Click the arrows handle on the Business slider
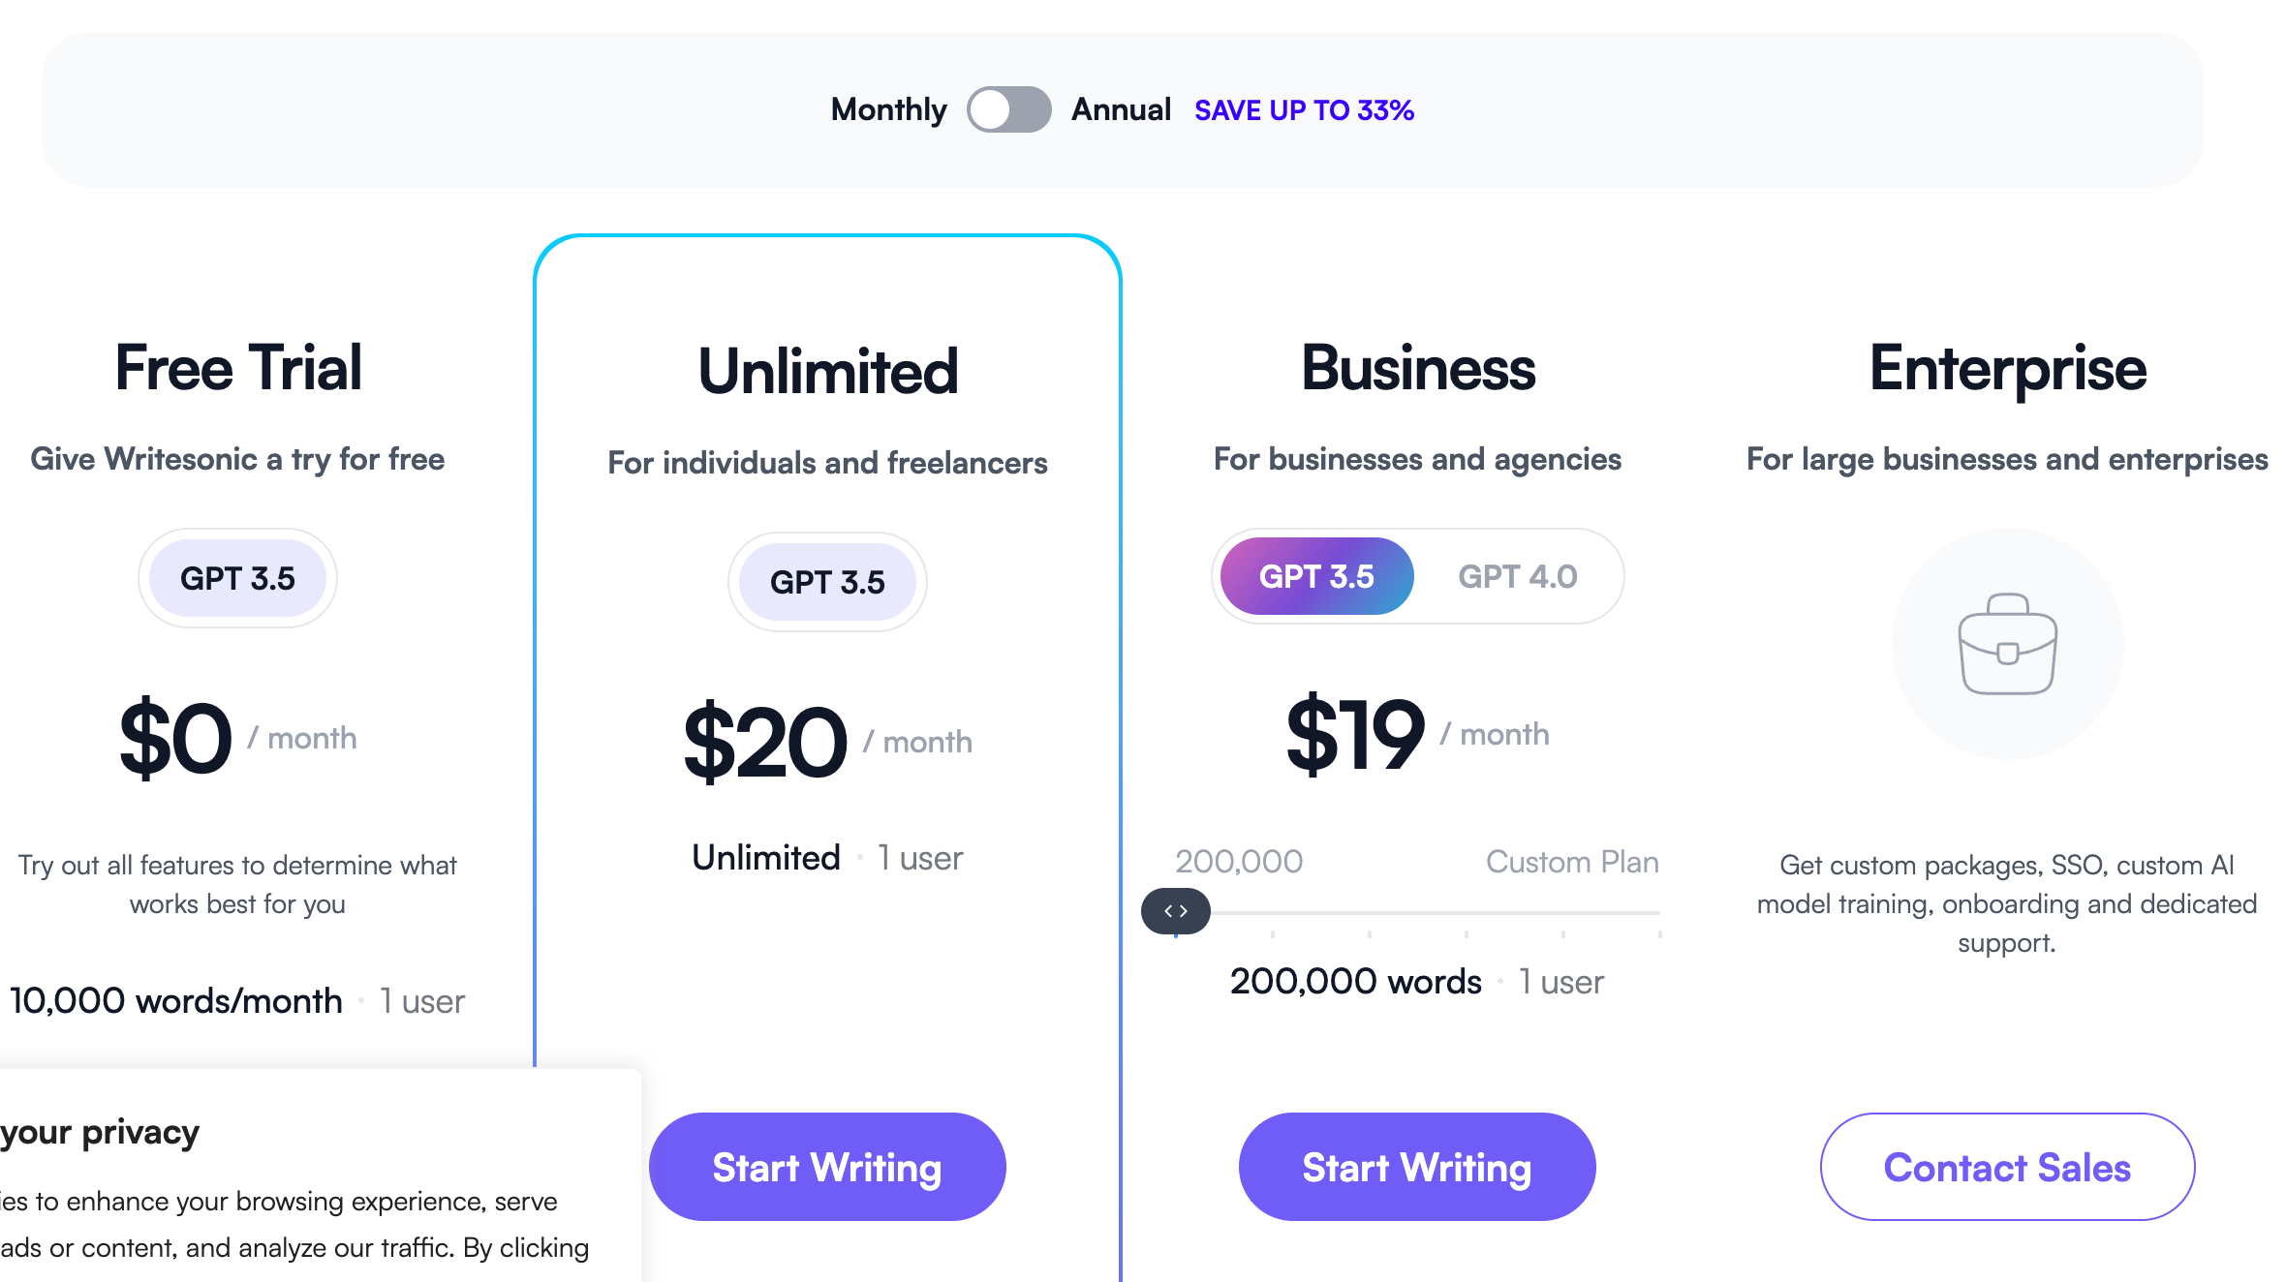2286x1282 pixels. pos(1176,911)
